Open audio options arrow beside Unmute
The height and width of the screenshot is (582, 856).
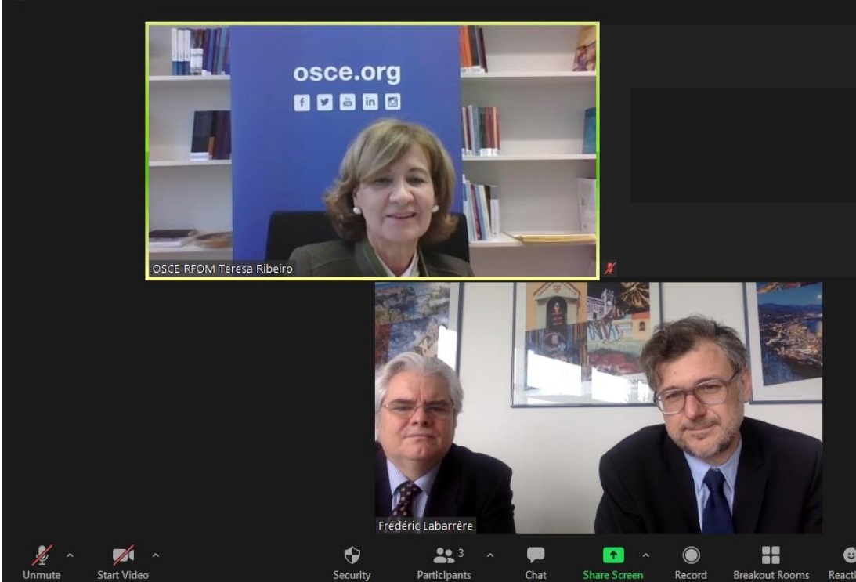[70, 556]
